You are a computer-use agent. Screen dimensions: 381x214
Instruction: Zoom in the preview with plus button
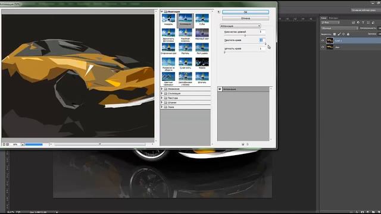8,144
